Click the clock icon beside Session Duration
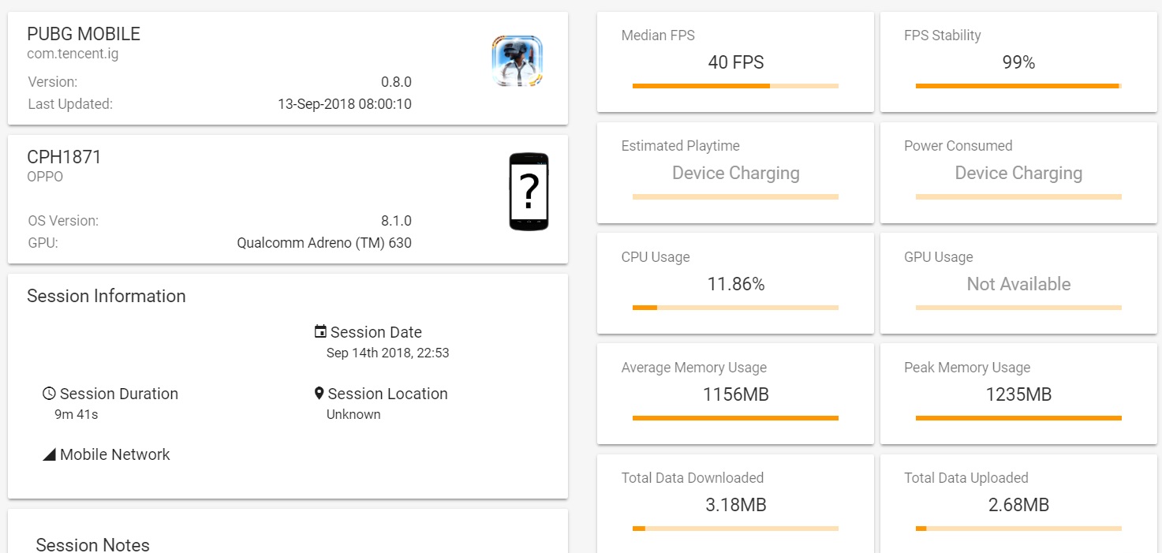This screenshot has height=553, width=1162. click(49, 393)
